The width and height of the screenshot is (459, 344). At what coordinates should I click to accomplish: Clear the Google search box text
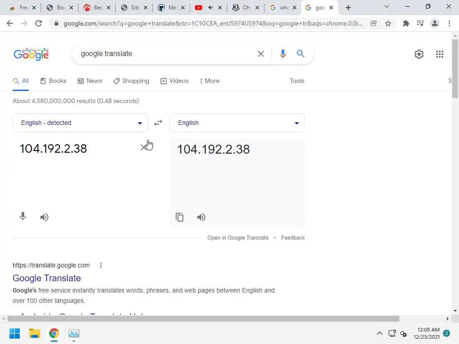click(x=260, y=54)
